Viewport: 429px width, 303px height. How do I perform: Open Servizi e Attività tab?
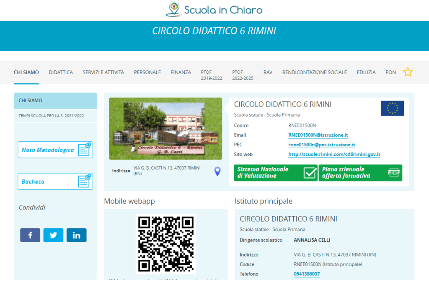[103, 72]
